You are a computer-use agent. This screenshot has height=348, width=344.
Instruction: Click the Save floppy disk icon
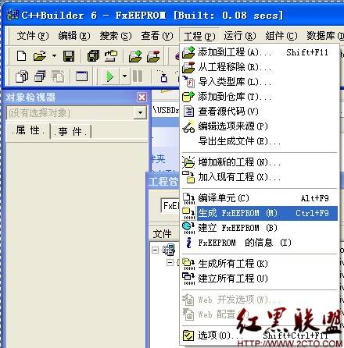coord(69,56)
